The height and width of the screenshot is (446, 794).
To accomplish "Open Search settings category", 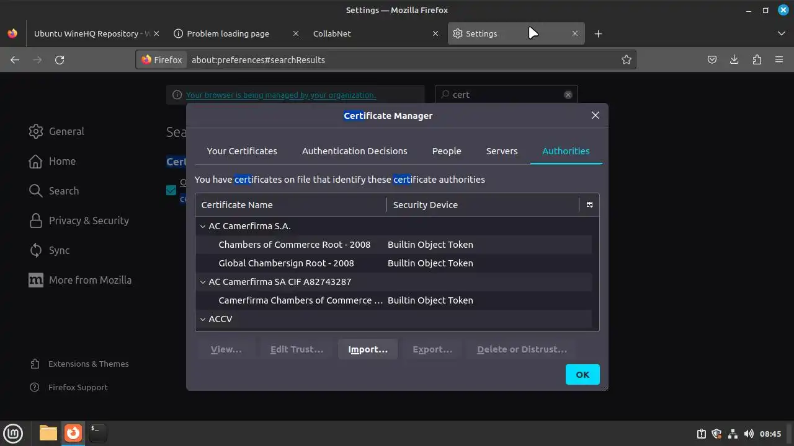I will pyautogui.click(x=54, y=191).
